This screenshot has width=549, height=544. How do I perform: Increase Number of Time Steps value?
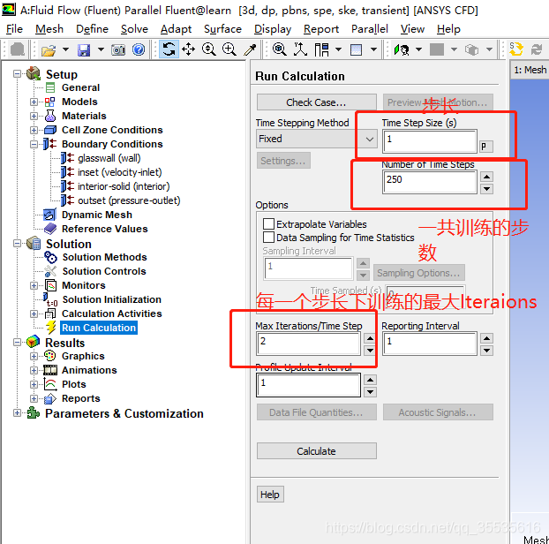pyautogui.click(x=486, y=177)
